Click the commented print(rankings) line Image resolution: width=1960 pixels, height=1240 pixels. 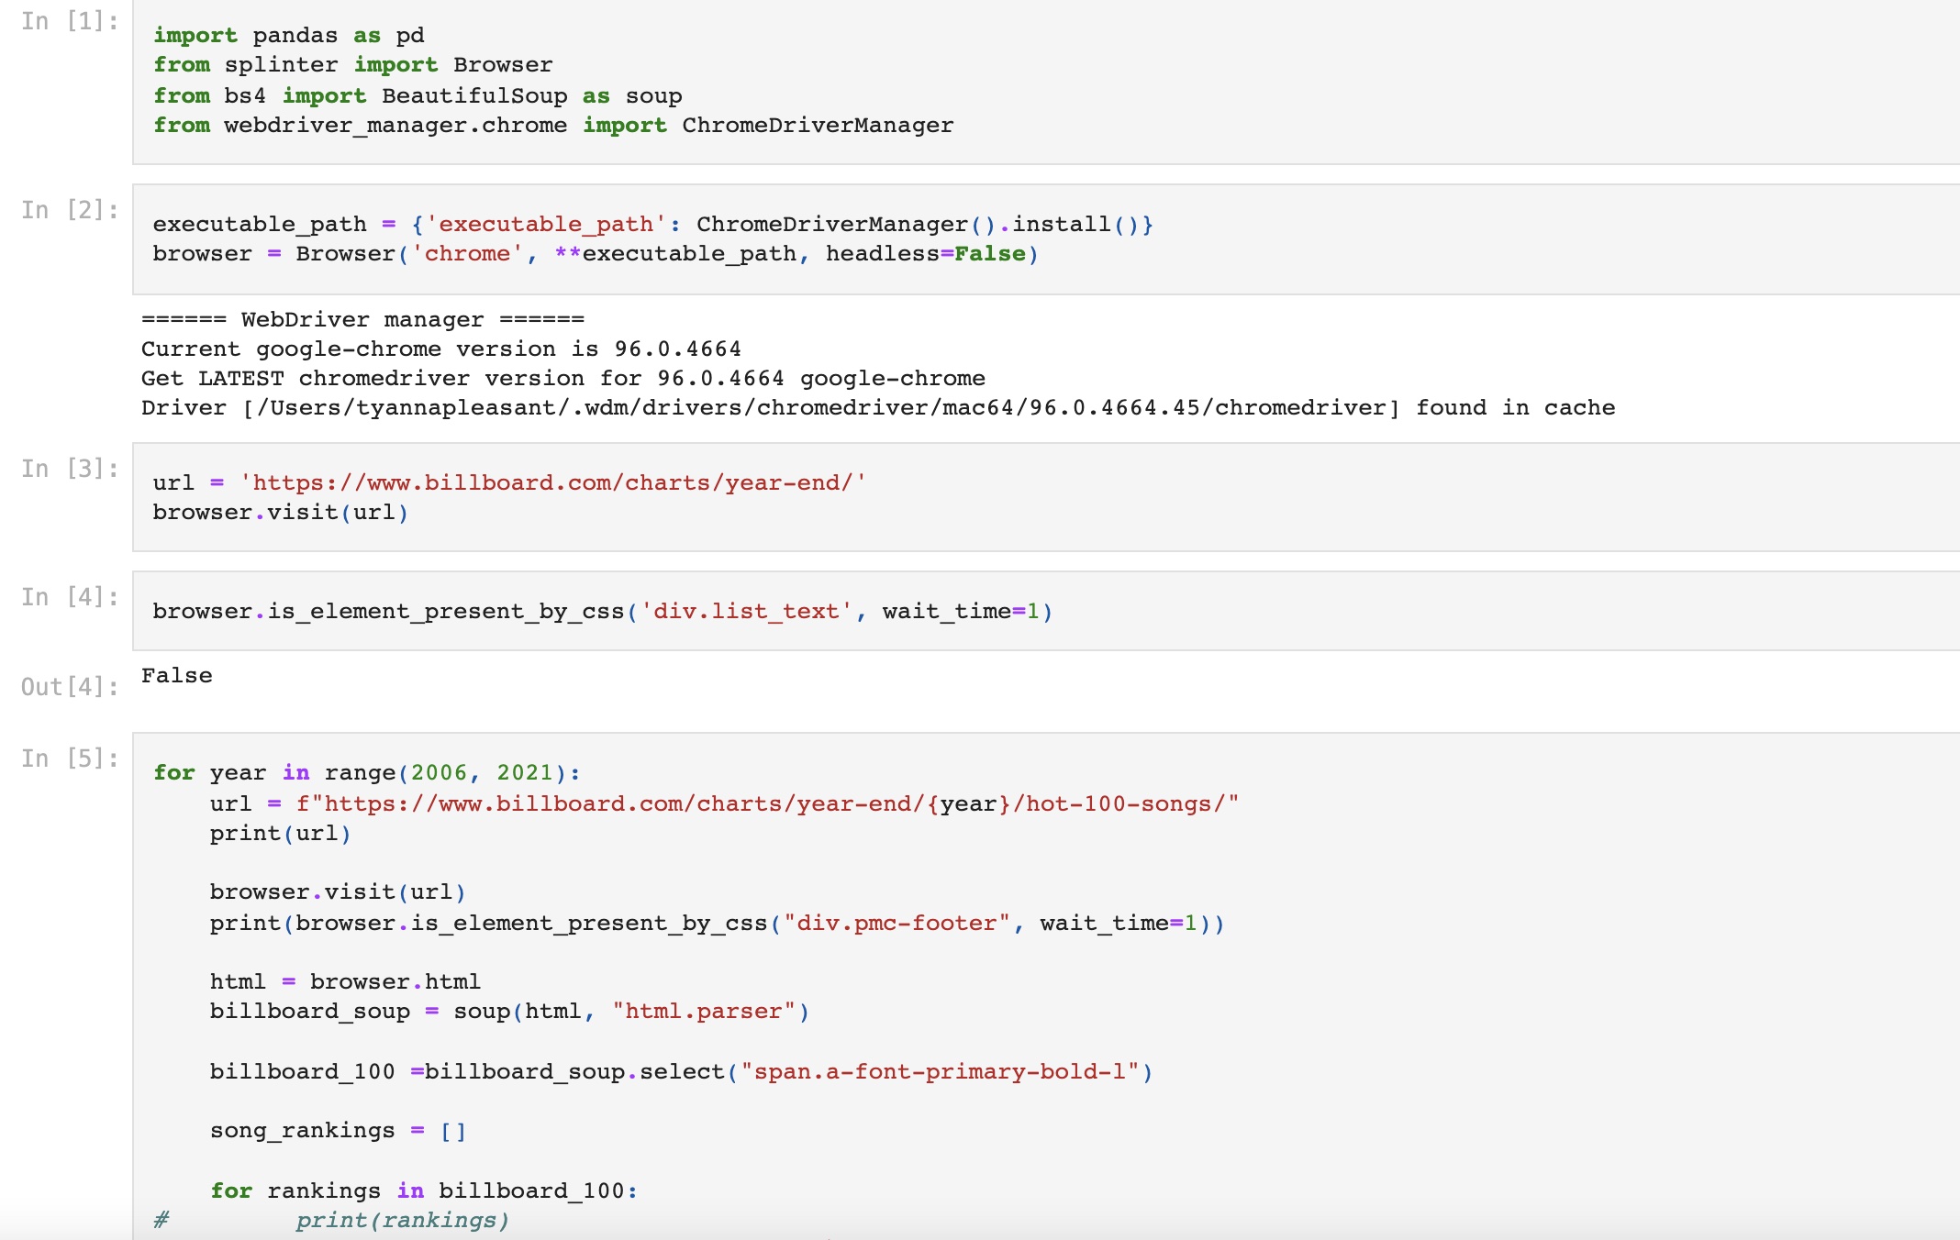(x=401, y=1221)
